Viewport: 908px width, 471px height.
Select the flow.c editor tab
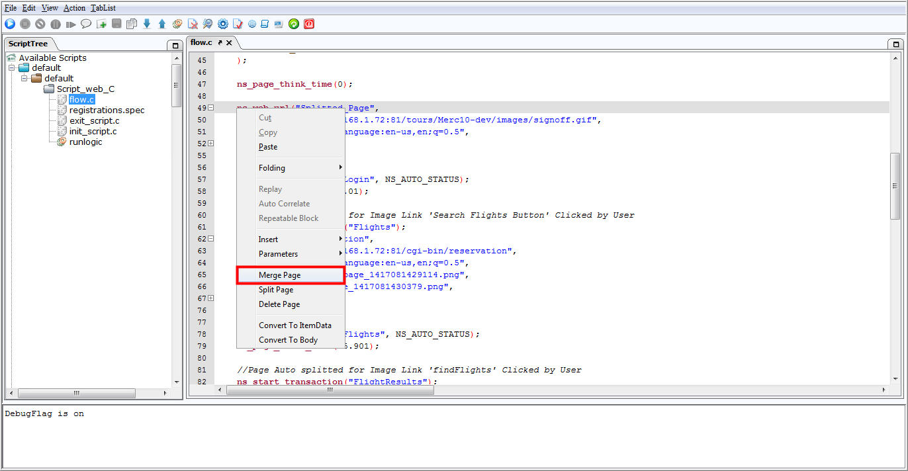pos(201,42)
